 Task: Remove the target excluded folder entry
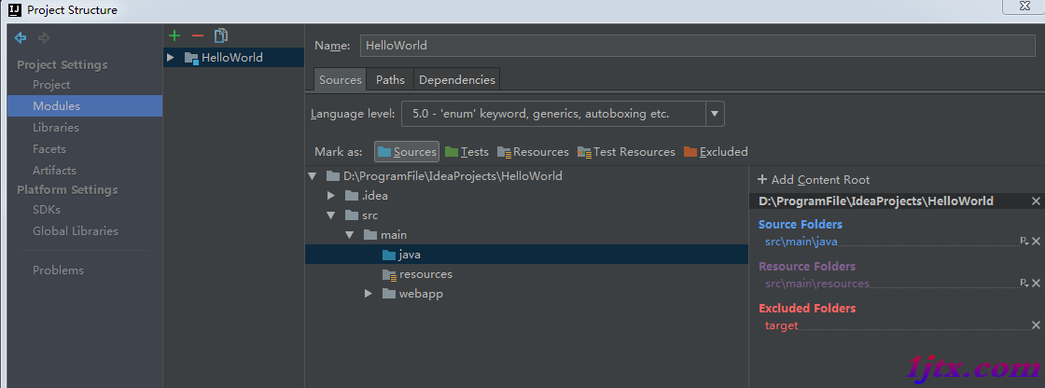pos(1036,326)
